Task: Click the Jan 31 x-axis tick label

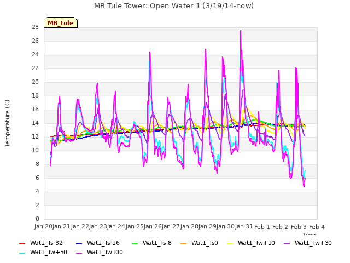Action: (244, 227)
